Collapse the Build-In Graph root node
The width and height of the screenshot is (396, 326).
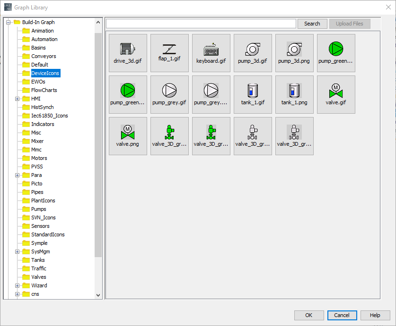tap(9, 22)
